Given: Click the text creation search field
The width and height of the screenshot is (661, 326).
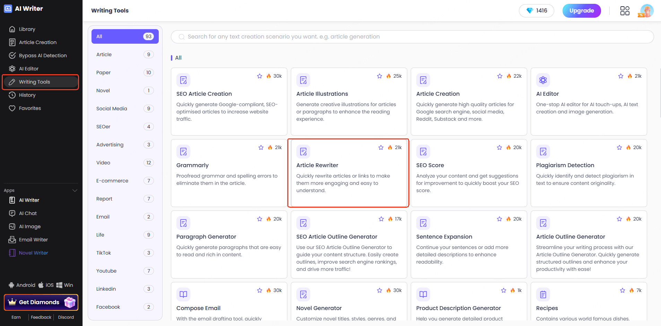Looking at the screenshot, I should tap(412, 37).
